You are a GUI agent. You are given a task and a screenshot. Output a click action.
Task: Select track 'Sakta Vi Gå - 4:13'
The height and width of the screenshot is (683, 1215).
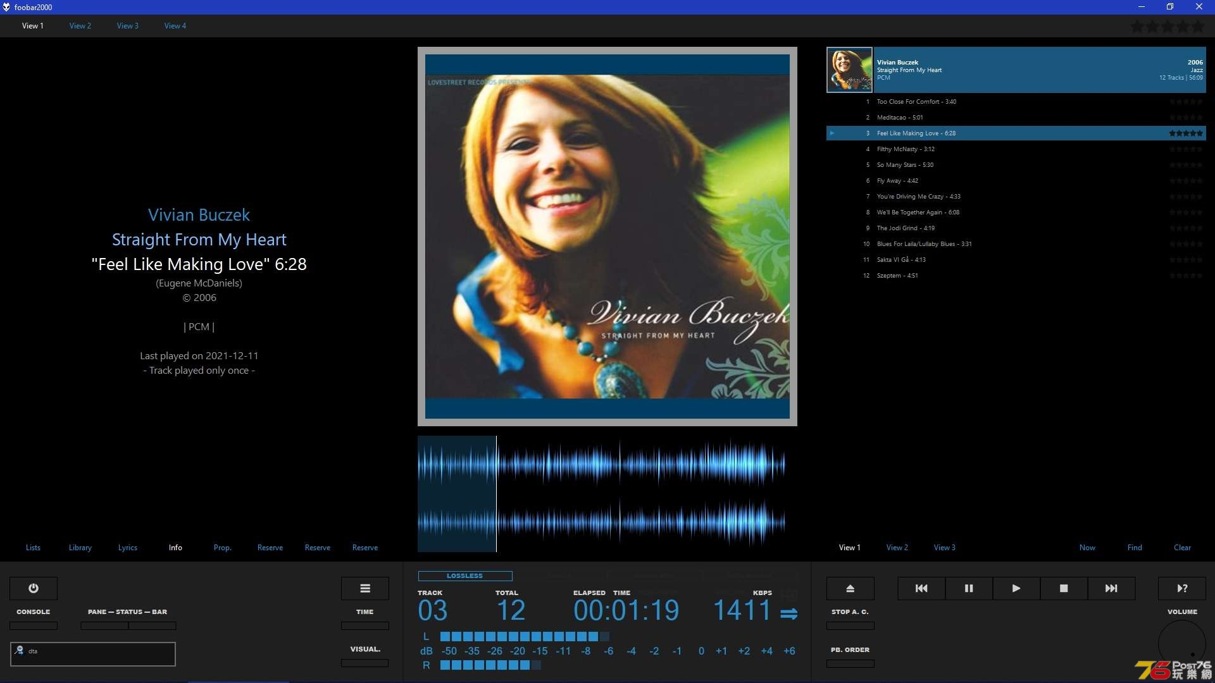1016,260
